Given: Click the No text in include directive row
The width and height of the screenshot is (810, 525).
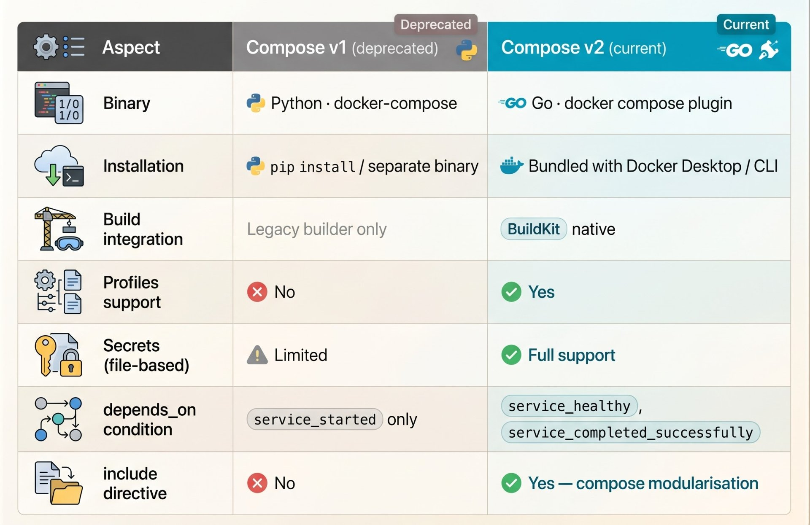Looking at the screenshot, I should pyautogui.click(x=284, y=483).
